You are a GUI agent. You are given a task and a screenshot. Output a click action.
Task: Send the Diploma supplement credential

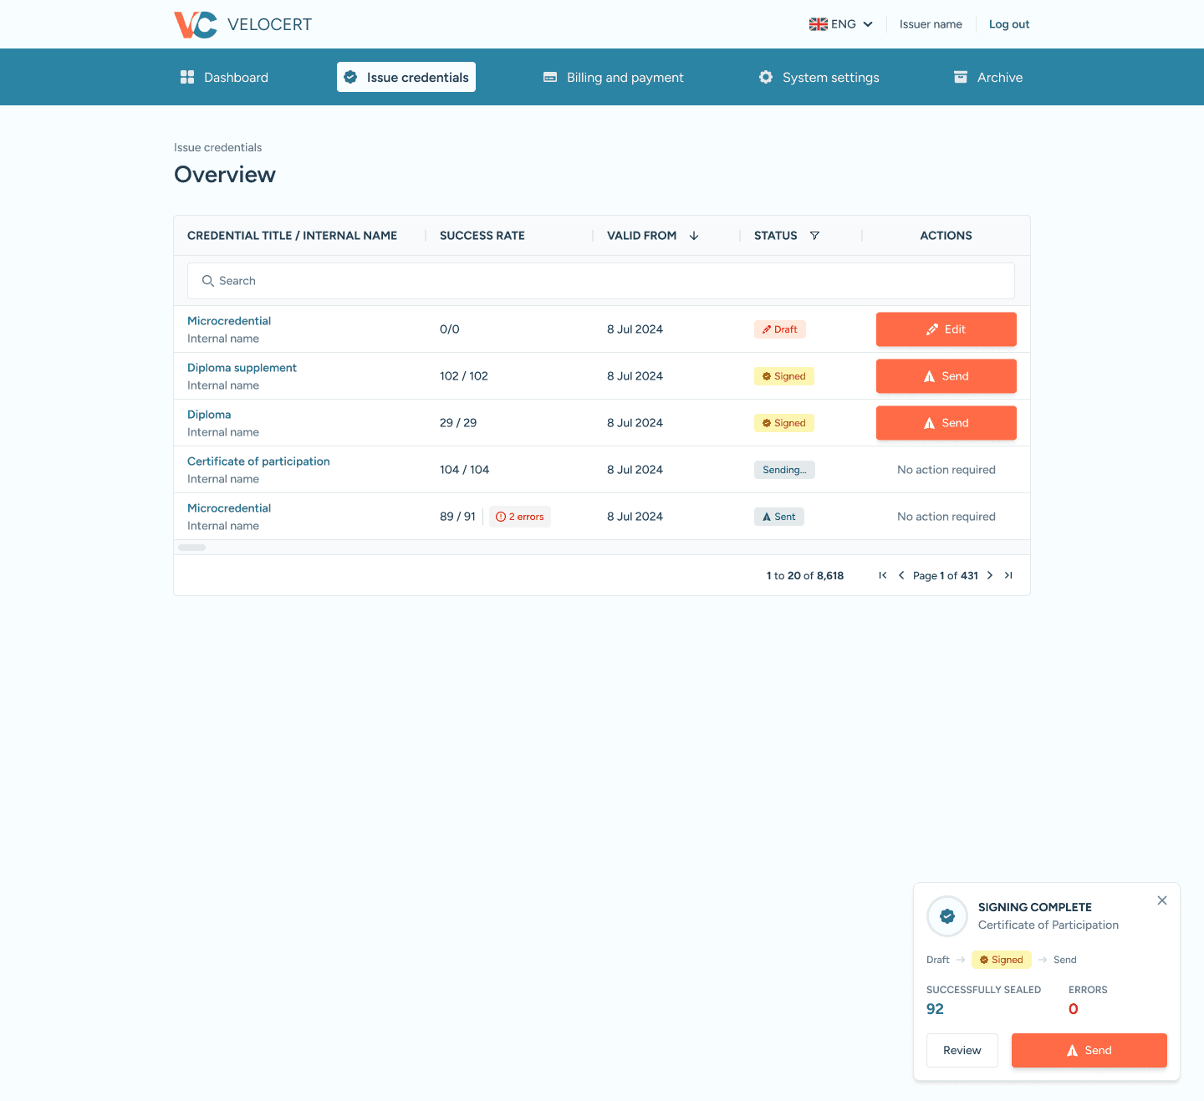point(946,375)
